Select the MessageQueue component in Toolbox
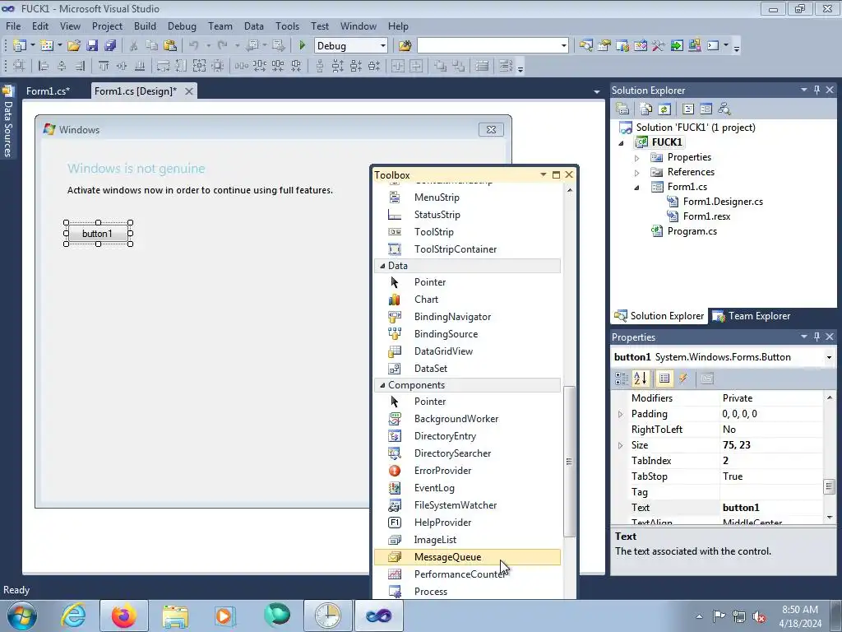The image size is (842, 632). point(467,557)
